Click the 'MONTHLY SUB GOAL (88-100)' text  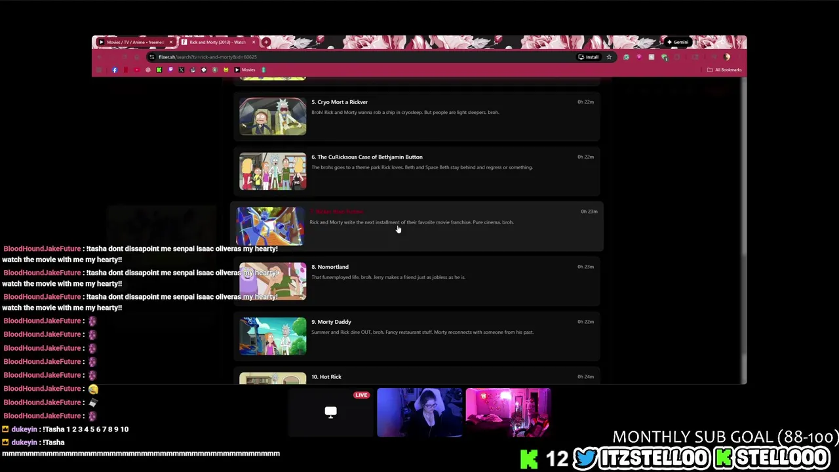coord(725,437)
